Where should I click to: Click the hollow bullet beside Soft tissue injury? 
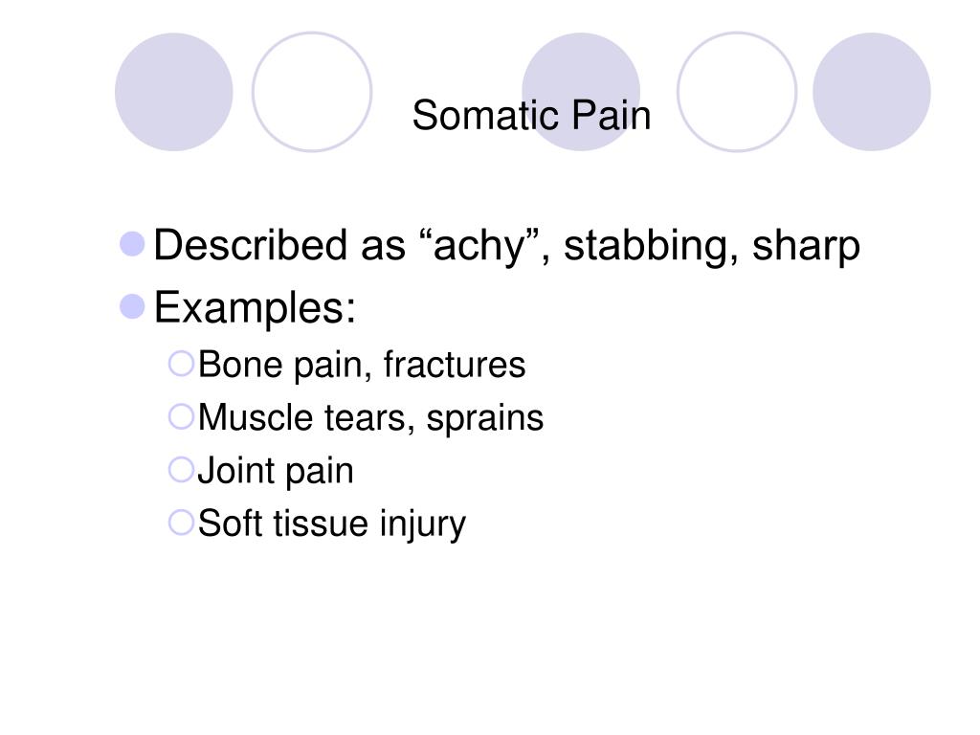click(181, 523)
